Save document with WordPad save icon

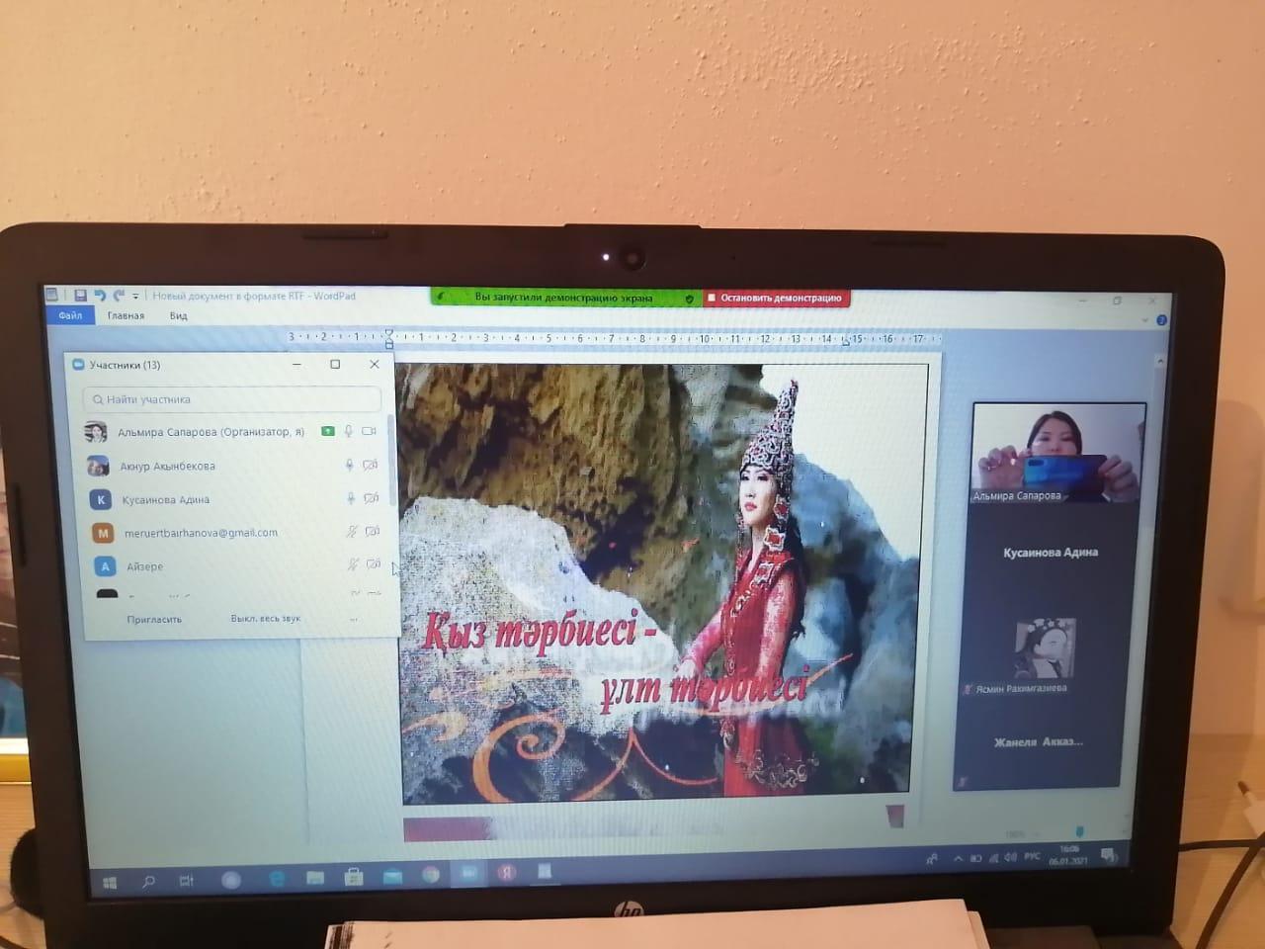click(x=80, y=295)
